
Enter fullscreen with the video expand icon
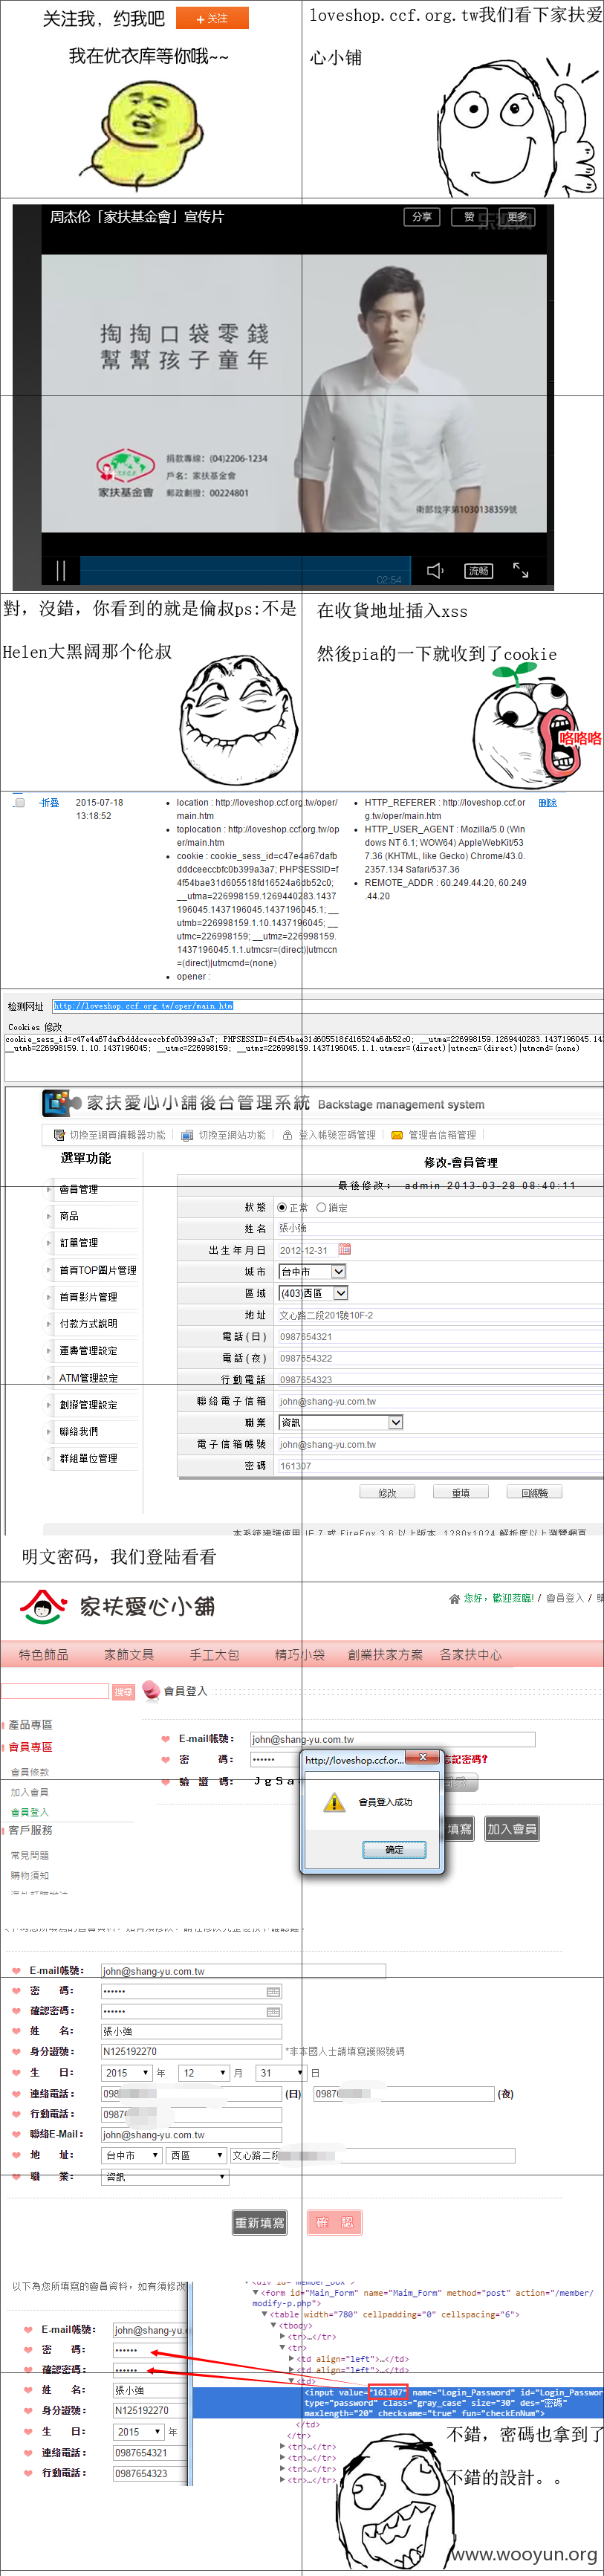click(521, 569)
